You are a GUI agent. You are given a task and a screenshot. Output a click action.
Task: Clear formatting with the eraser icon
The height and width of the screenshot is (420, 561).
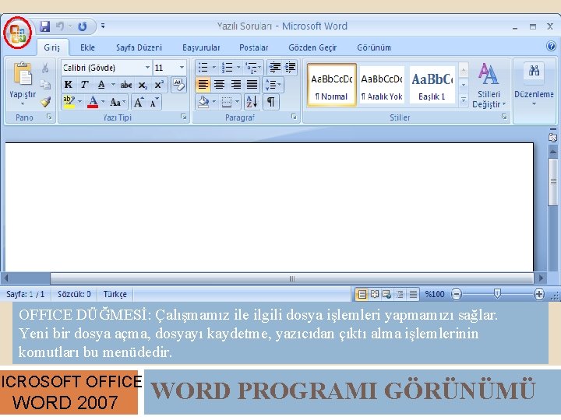click(178, 85)
